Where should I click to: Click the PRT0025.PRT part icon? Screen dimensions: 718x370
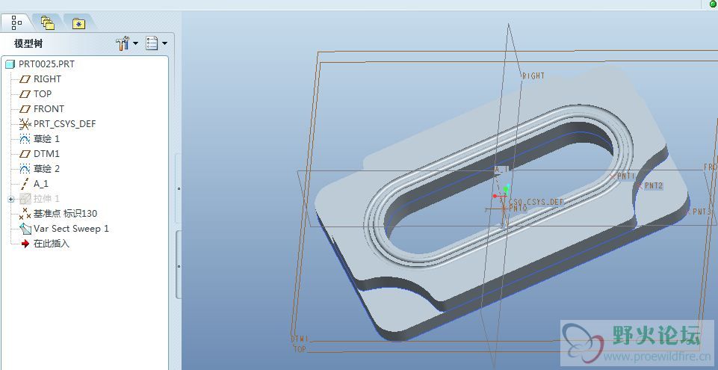click(x=10, y=64)
